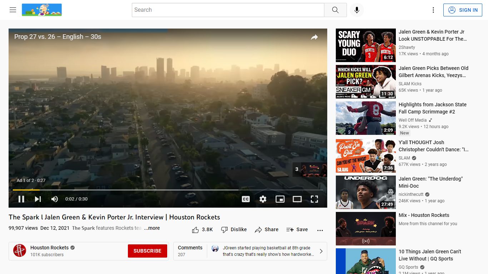The width and height of the screenshot is (488, 274).
Task: Focus the Search input field
Action: 228,10
